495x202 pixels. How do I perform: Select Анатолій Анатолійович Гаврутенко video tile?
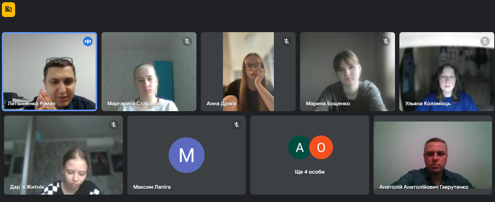[433, 155]
